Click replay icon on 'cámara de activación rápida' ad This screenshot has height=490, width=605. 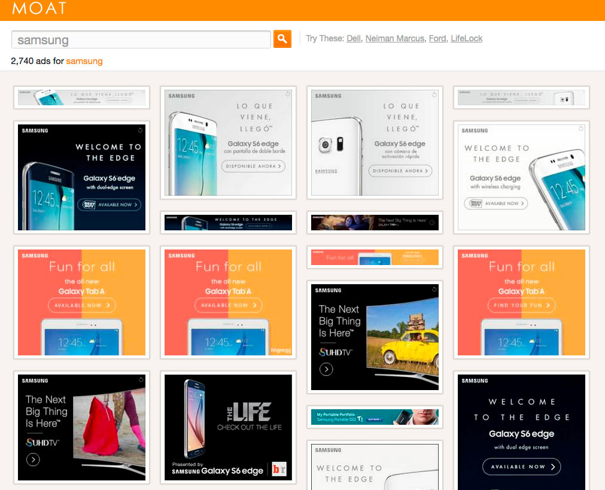coord(434,94)
